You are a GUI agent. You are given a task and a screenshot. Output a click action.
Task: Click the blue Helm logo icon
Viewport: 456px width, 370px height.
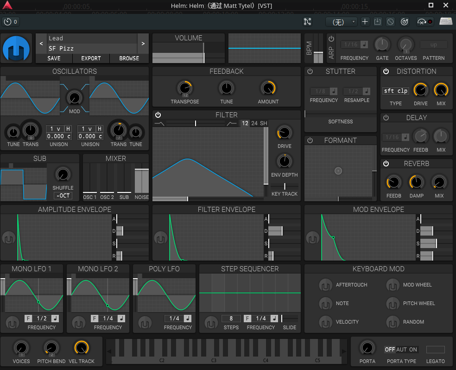pos(16,48)
